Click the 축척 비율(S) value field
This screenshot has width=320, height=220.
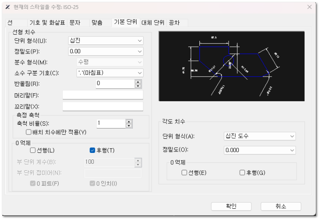tap(111, 123)
